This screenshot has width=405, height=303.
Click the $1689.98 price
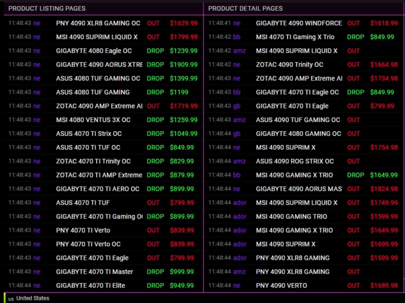384,286
